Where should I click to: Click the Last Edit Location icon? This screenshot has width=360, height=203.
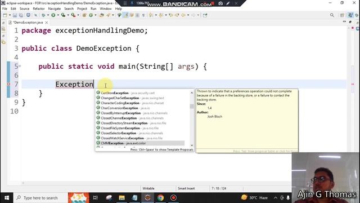tap(171, 15)
